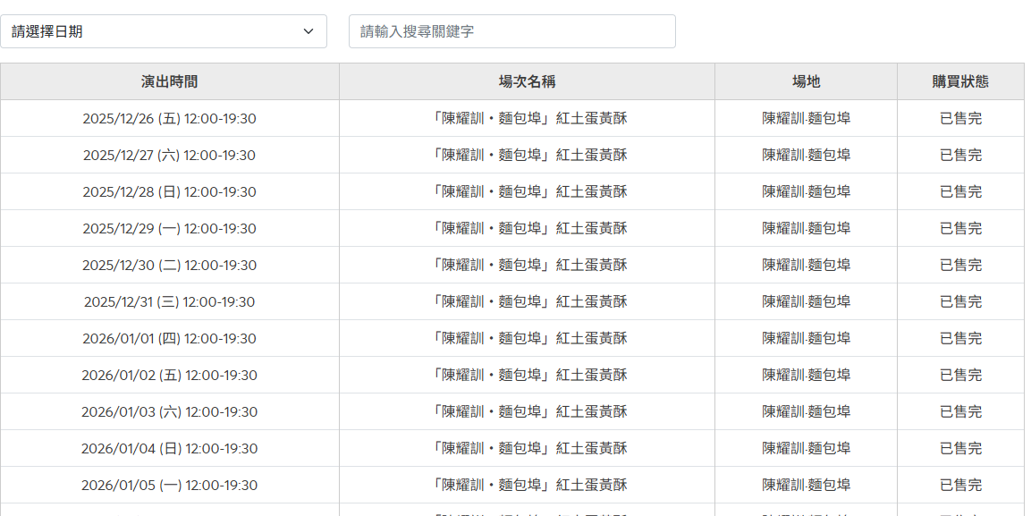Image resolution: width=1031 pixels, height=516 pixels.
Task: Select the 2026/01/03 (六) showtime cell
Action: (169, 411)
